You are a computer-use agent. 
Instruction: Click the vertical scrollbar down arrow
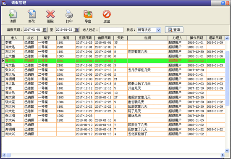pyautogui.click(x=227, y=151)
